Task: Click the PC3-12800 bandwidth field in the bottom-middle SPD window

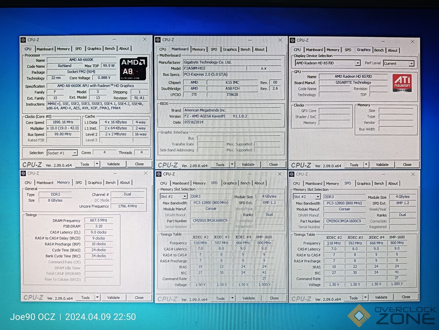Action: pyautogui.click(x=211, y=203)
